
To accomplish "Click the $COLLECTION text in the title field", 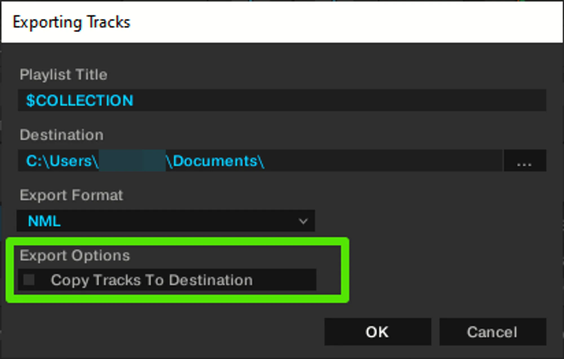I will pyautogui.click(x=80, y=100).
